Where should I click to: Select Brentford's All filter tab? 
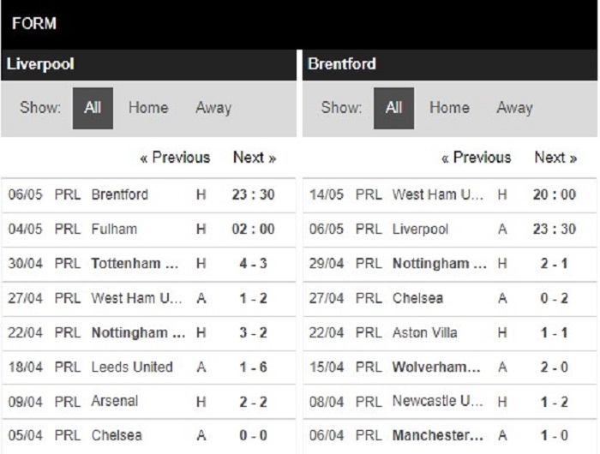(393, 108)
